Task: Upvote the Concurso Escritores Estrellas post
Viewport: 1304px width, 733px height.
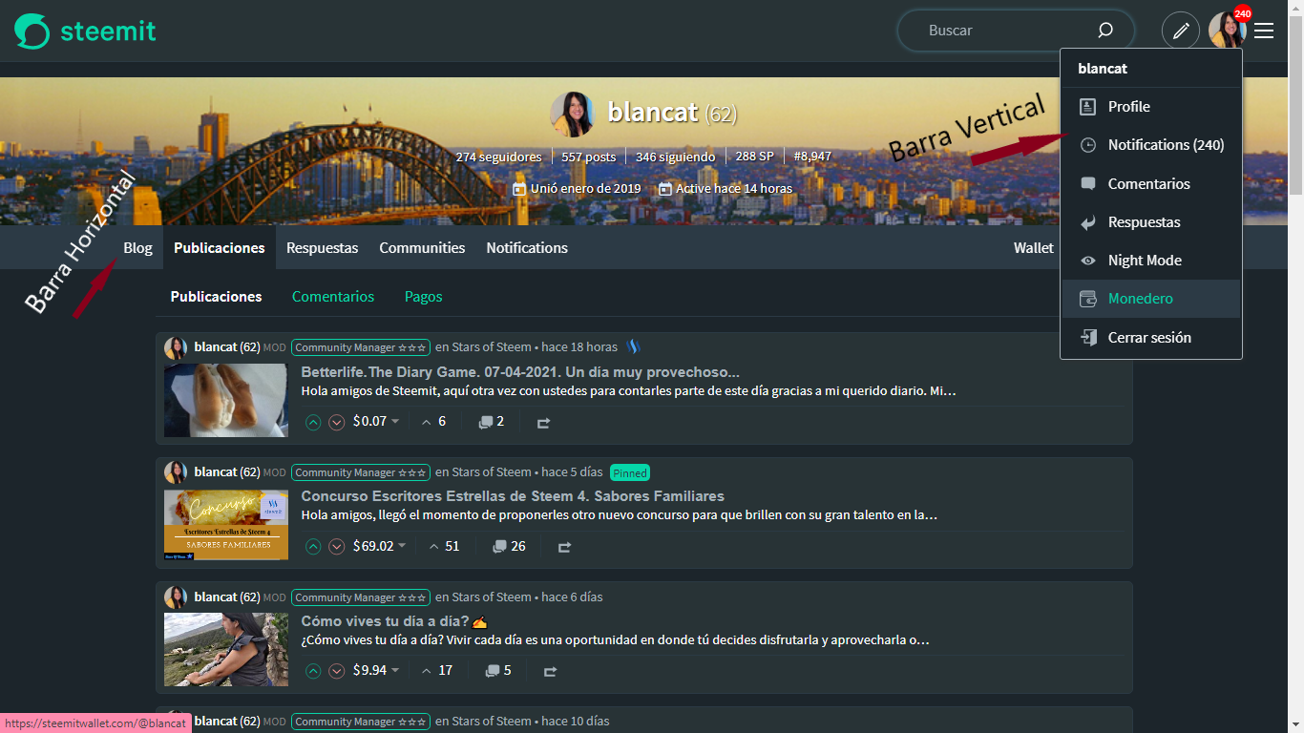Action: [313, 547]
